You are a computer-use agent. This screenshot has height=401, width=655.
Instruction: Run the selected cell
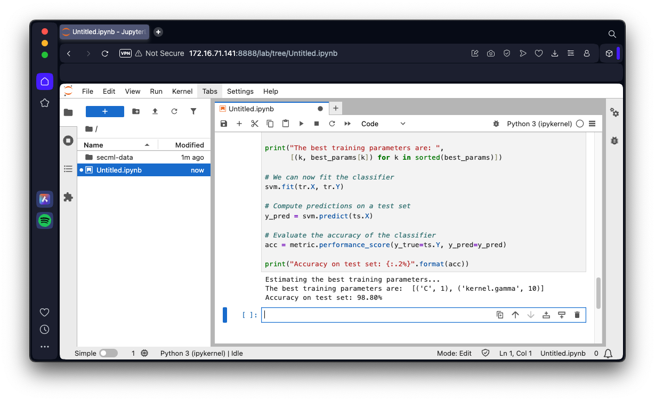pos(301,124)
